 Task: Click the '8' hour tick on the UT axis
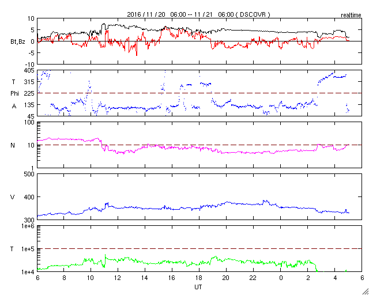point(64,278)
